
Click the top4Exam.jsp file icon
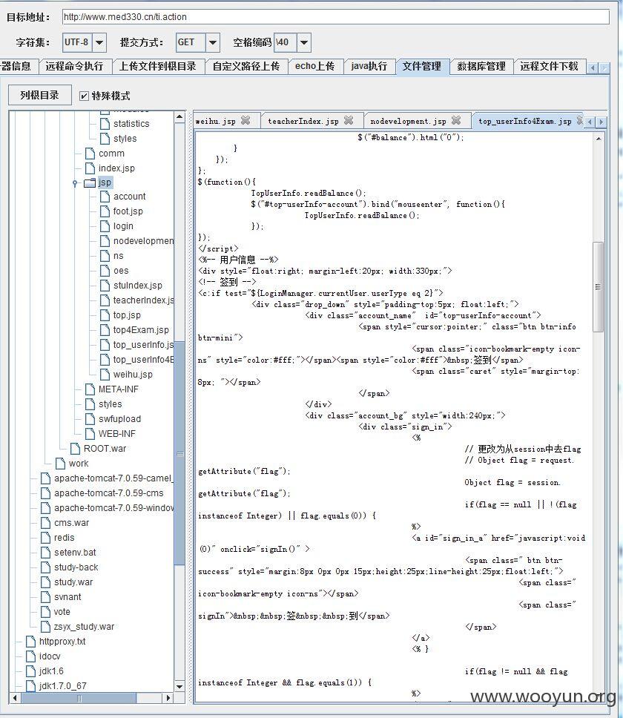(105, 329)
